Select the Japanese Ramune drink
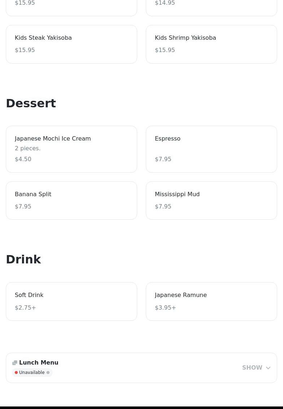This screenshot has height=409, width=283. pos(211,301)
